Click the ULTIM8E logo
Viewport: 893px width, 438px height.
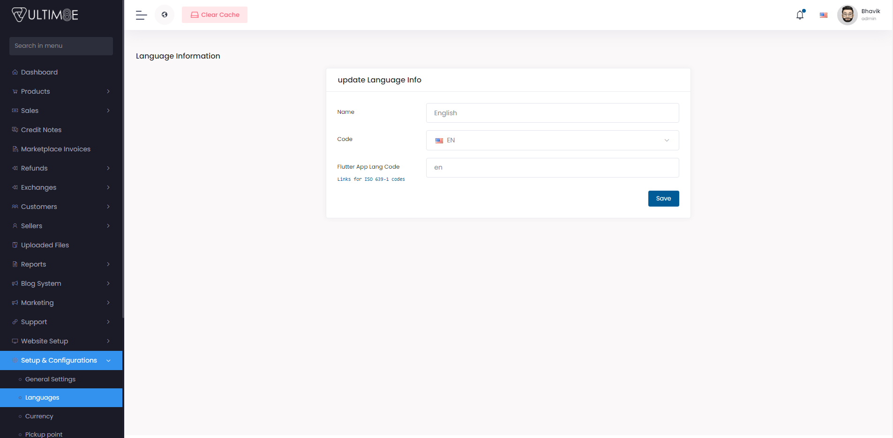pos(45,15)
